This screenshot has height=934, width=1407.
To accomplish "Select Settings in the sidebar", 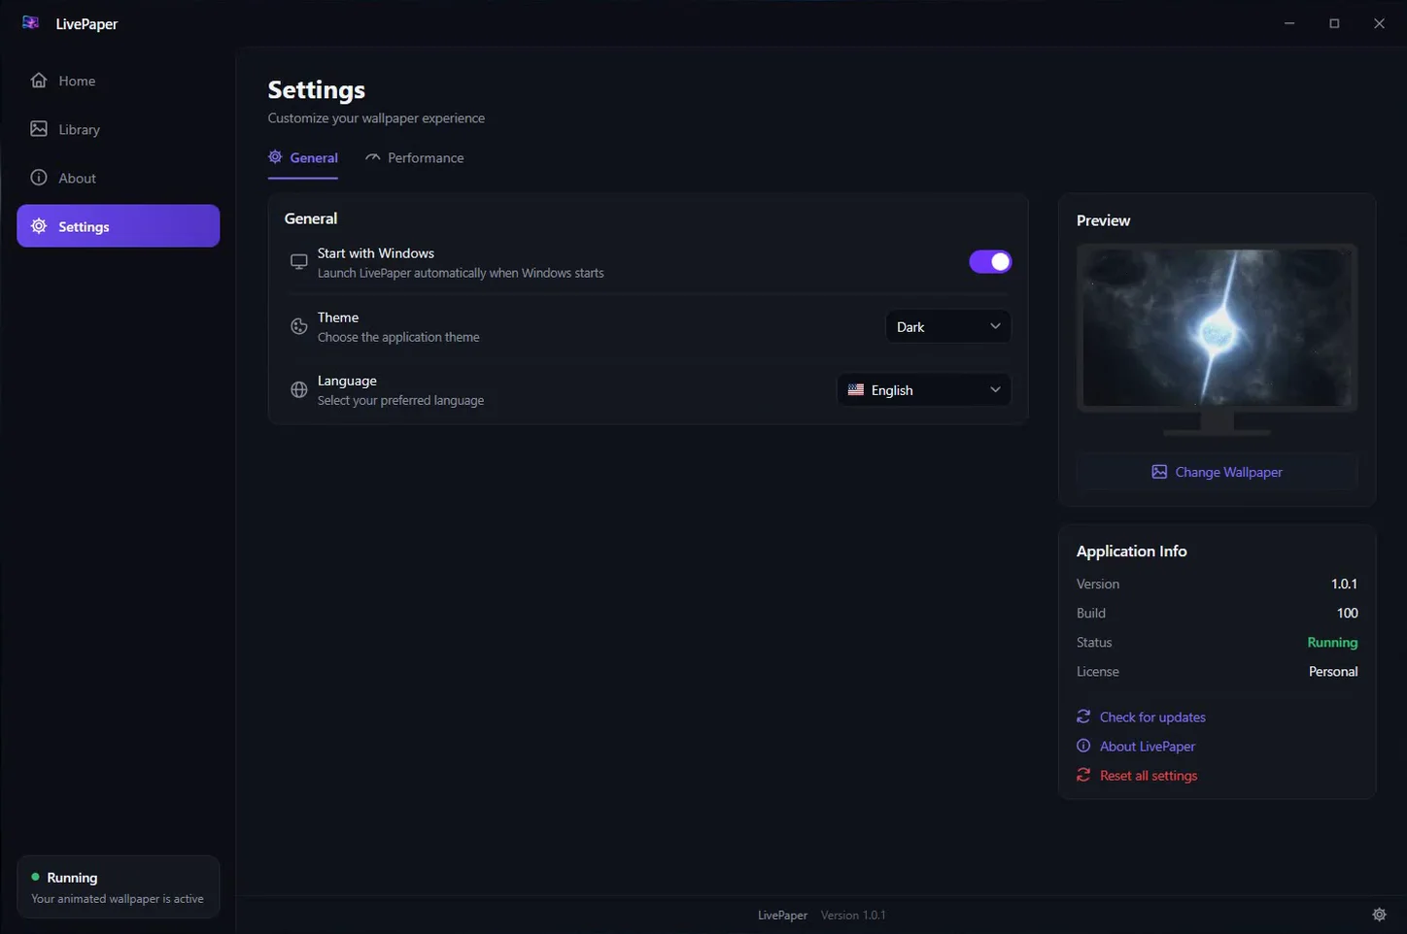I will coord(118,226).
